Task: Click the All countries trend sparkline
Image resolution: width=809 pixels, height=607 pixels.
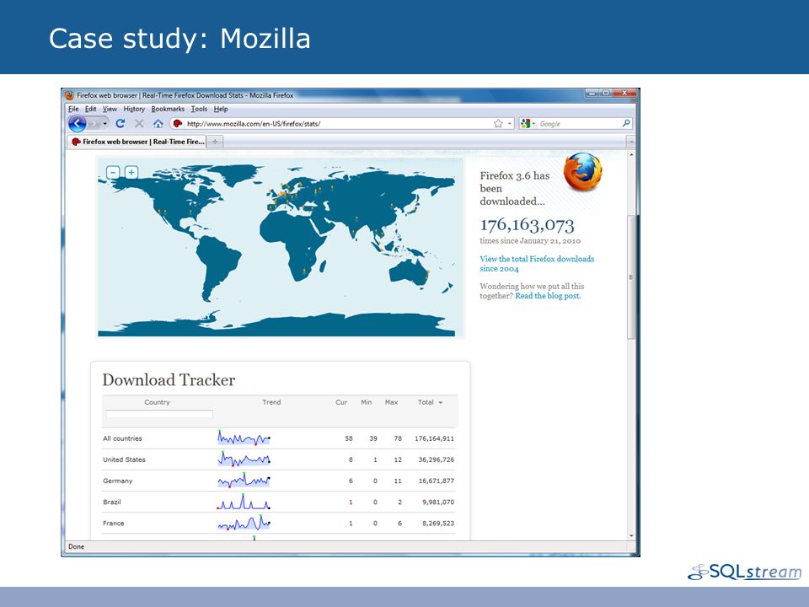Action: coord(244,438)
